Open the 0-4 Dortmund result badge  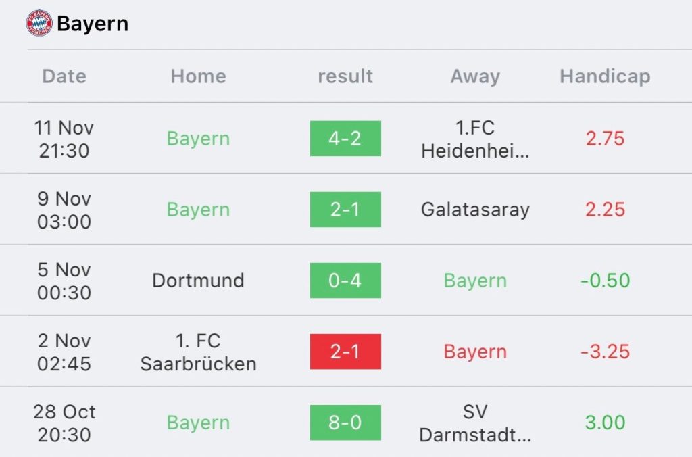coord(345,281)
